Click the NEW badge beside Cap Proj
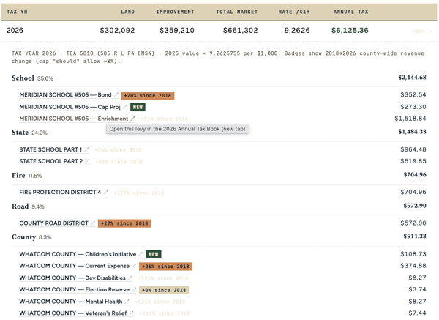 [138, 108]
